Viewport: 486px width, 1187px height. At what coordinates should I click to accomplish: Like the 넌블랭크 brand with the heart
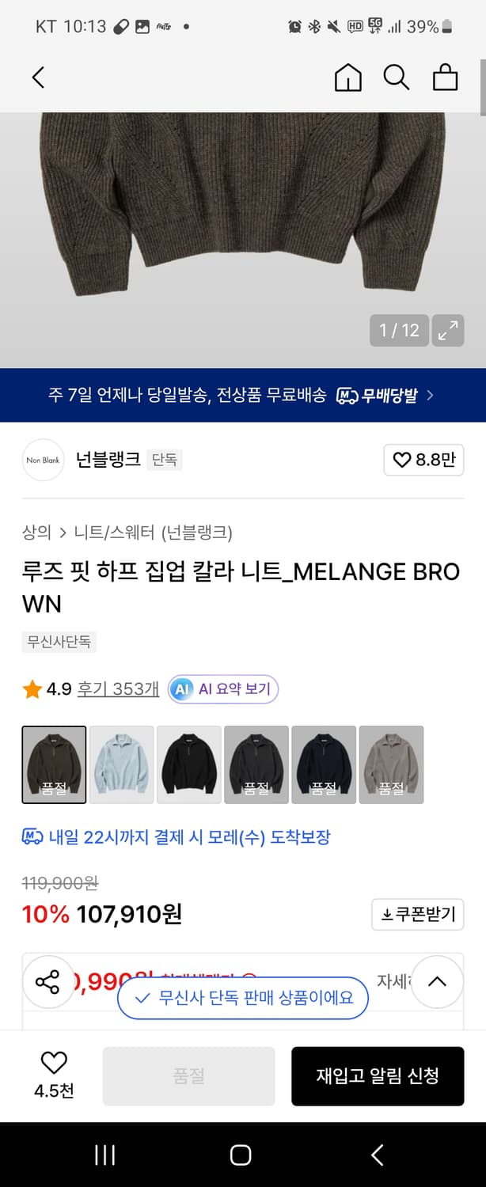pyautogui.click(x=404, y=460)
